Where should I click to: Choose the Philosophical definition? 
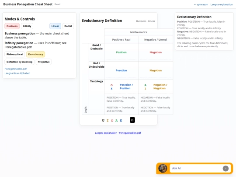click(14, 54)
